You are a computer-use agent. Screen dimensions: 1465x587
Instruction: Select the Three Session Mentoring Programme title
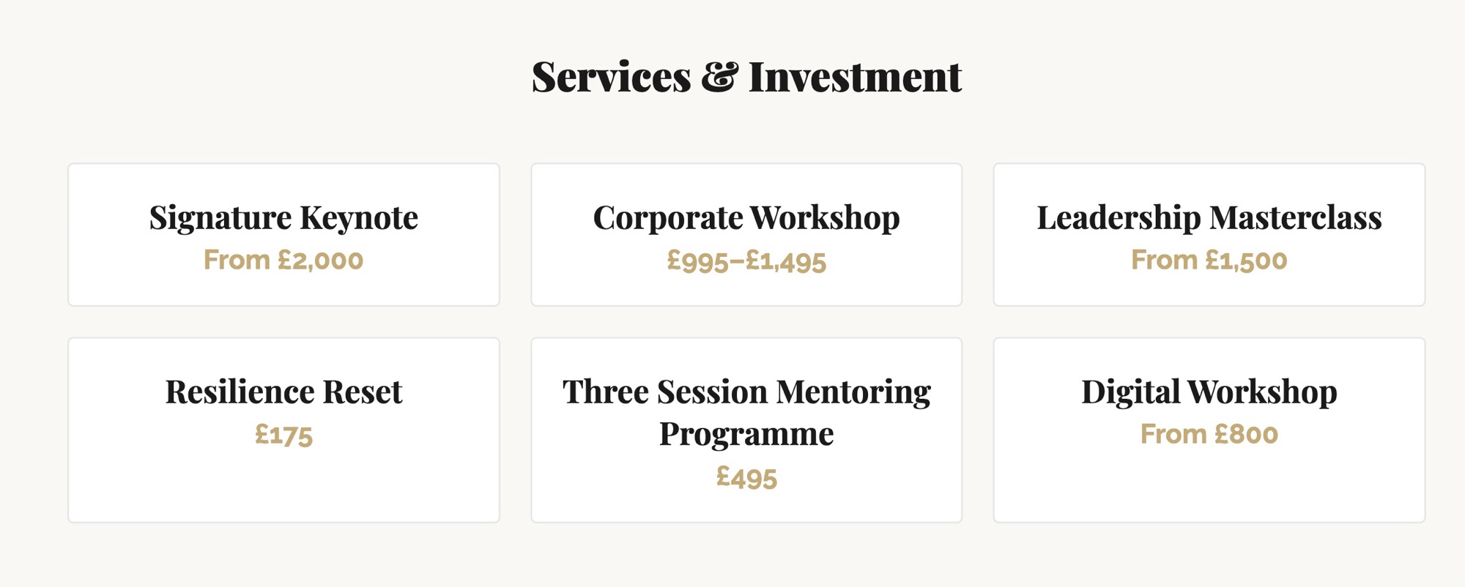pyautogui.click(x=746, y=414)
